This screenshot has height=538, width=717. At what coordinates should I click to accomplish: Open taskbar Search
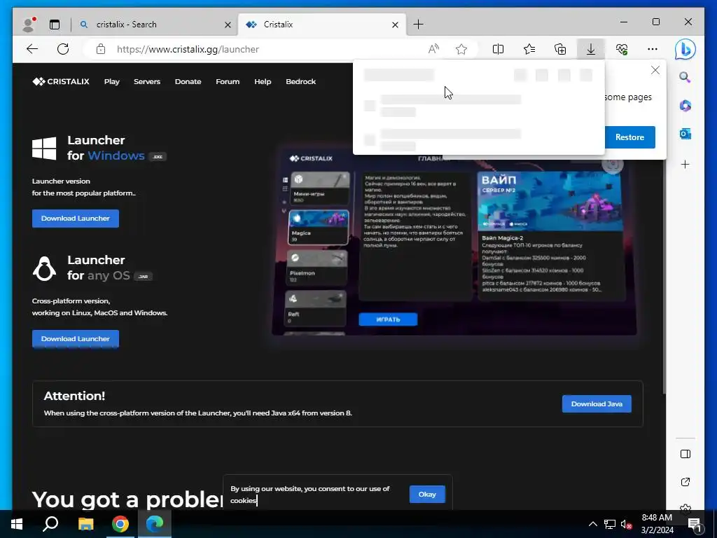[50, 524]
